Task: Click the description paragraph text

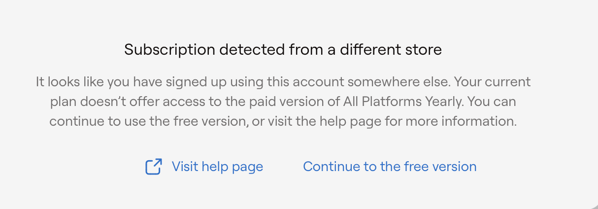Action: pos(283,101)
